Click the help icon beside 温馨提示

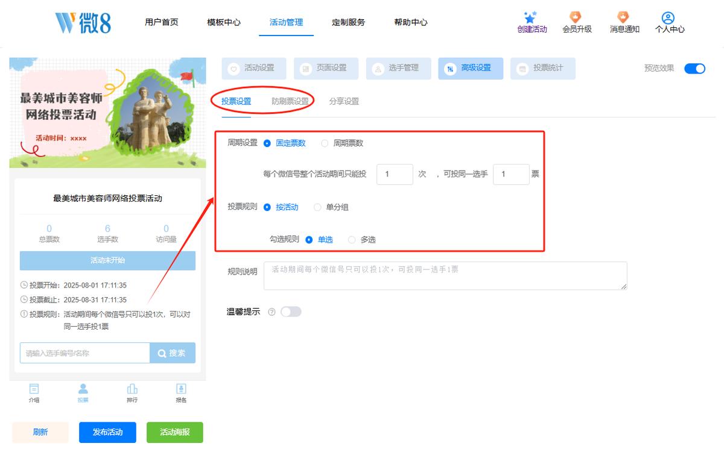[x=271, y=312]
